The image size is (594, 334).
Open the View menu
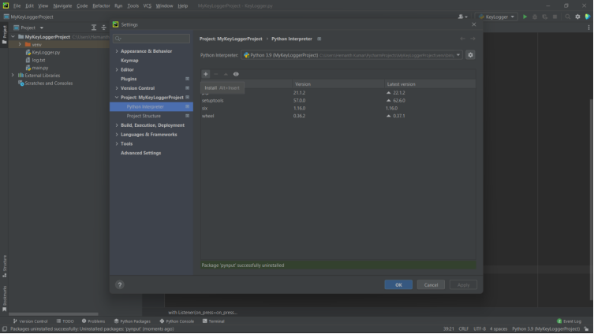point(43,6)
